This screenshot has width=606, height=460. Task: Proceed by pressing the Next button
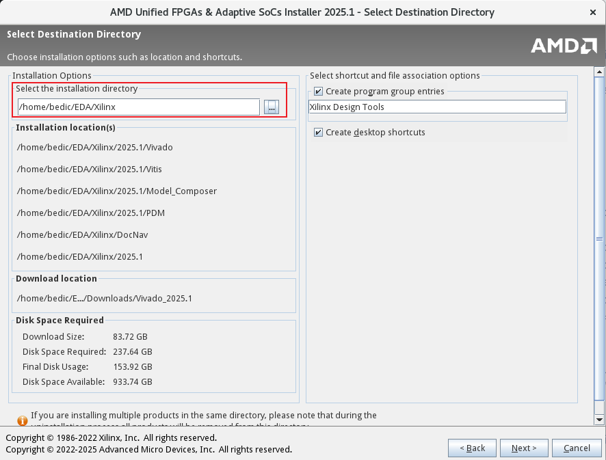click(x=523, y=448)
